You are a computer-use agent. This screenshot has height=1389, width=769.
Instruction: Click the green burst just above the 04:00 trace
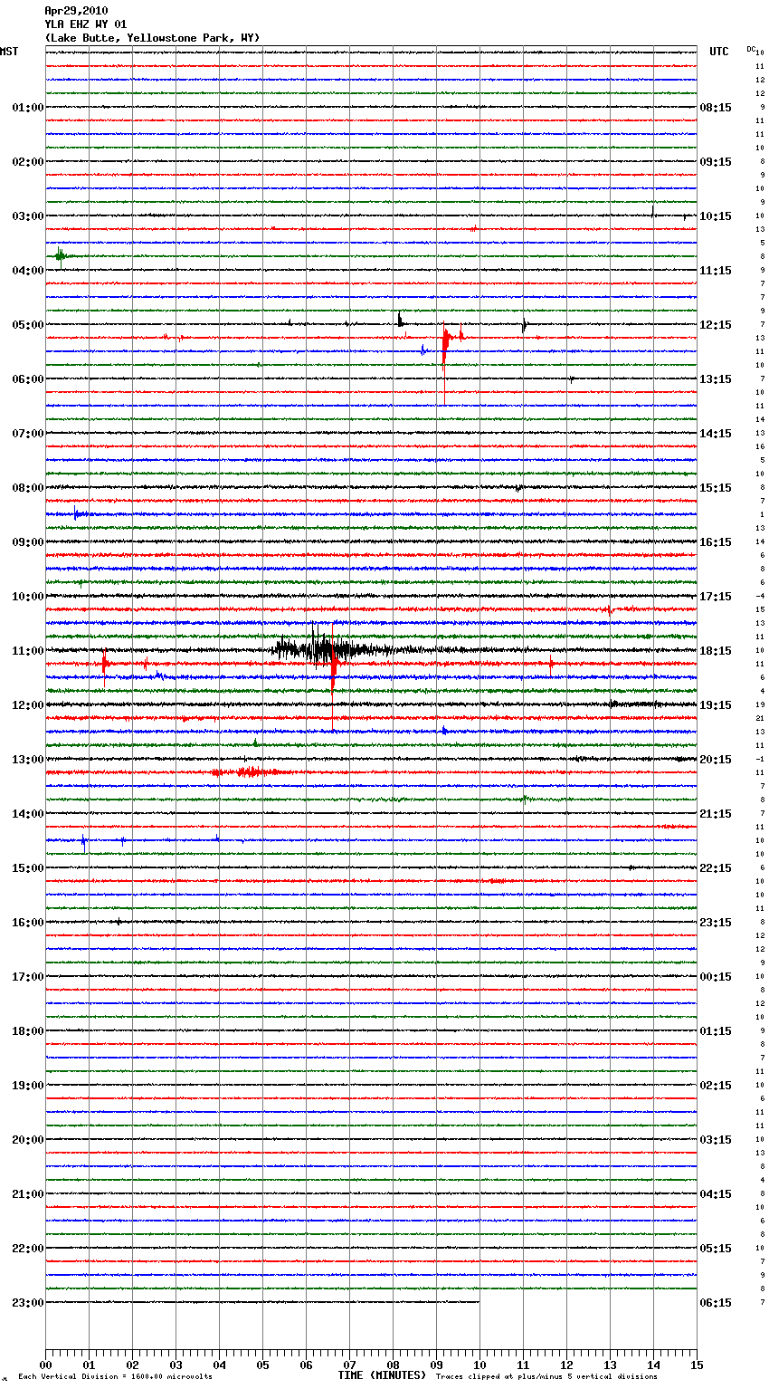[60, 256]
